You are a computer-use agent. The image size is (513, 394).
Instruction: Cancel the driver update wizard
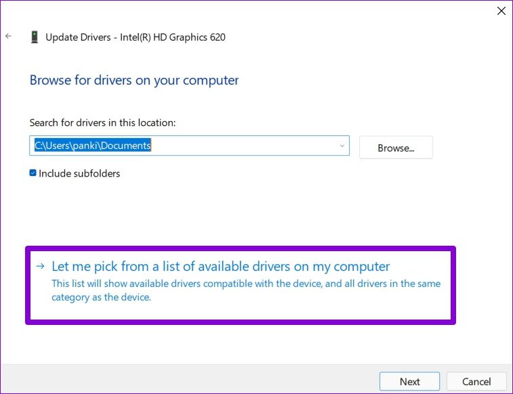477,381
